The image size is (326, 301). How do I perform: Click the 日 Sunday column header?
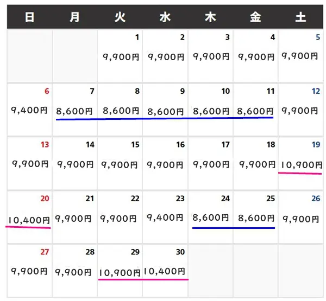pyautogui.click(x=29, y=17)
